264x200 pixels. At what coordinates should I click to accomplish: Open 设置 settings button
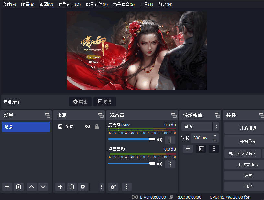244,176
